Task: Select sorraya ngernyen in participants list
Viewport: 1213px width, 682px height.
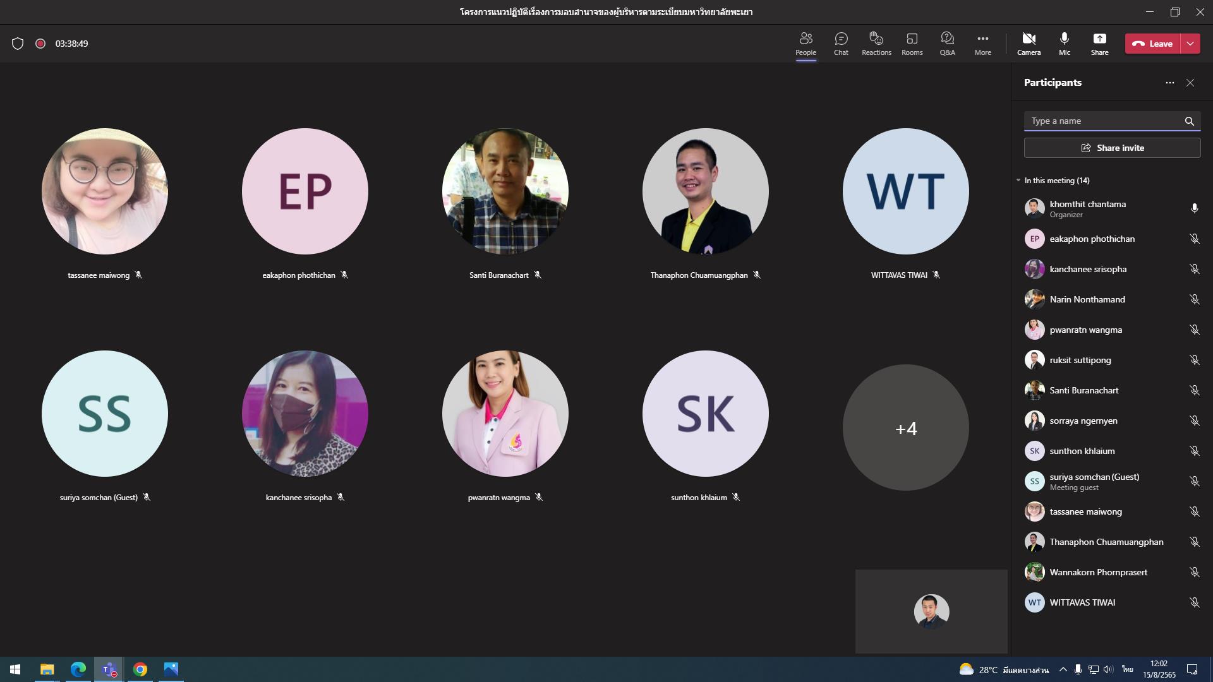Action: [x=1112, y=421]
